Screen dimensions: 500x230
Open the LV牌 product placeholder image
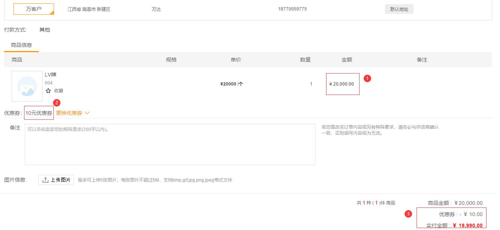click(x=27, y=86)
